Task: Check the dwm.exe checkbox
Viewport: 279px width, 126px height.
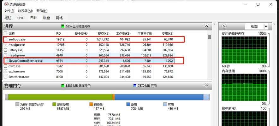Action: [6, 66]
